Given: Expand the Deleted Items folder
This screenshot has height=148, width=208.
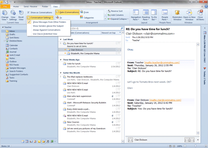Looking at the screenshot, I should tap(4, 41).
